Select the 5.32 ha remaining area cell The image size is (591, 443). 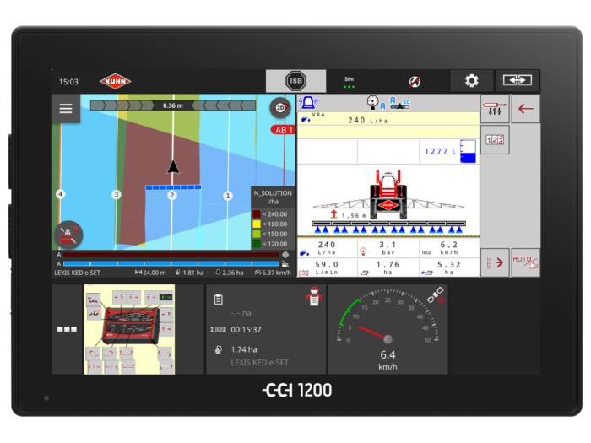click(449, 267)
